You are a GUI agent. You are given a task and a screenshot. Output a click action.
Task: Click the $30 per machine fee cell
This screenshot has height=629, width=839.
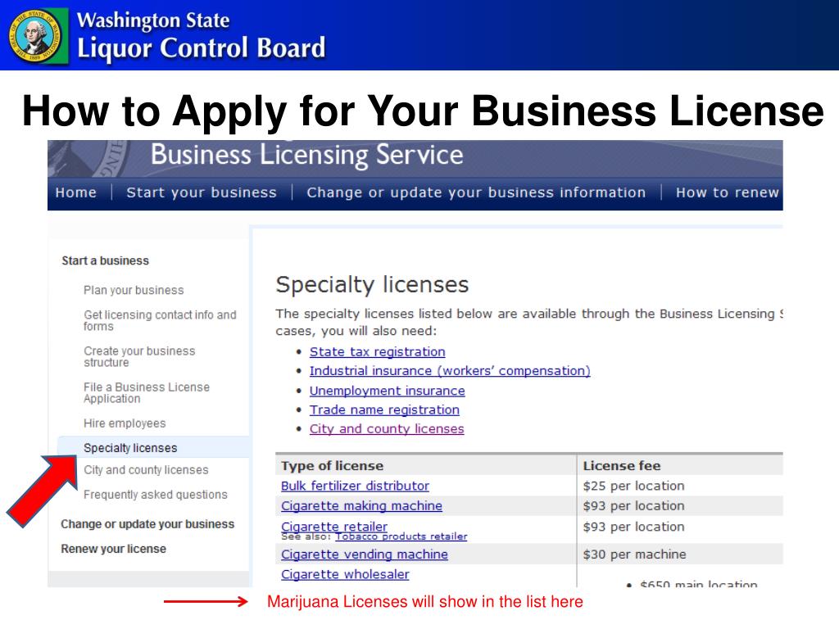pyautogui.click(x=634, y=554)
